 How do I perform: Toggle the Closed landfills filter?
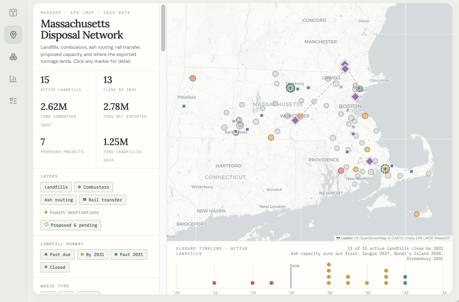pyautogui.click(x=55, y=267)
